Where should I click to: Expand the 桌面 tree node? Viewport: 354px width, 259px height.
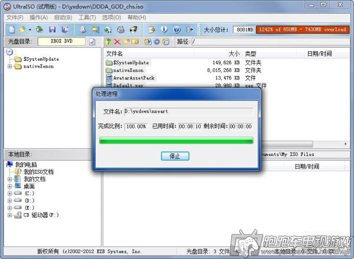[9, 187]
